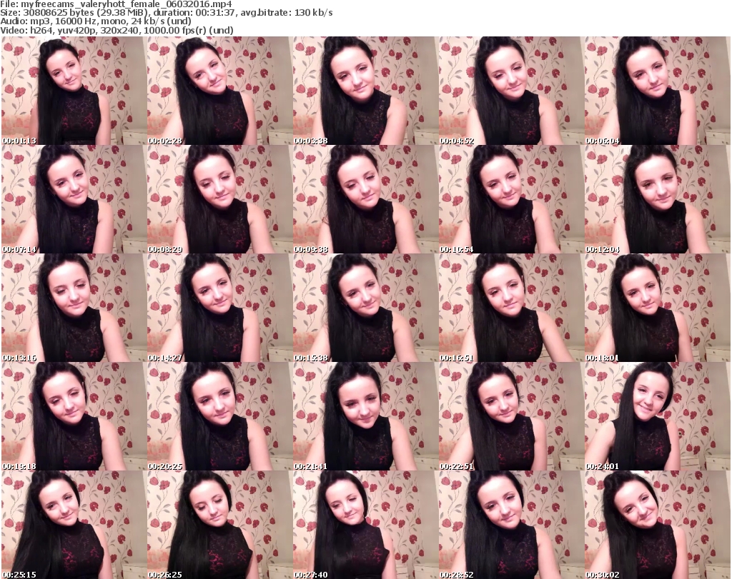Image resolution: width=732 pixels, height=579 pixels.
Task: Pick the frame at 00:27:40
Action: point(365,525)
